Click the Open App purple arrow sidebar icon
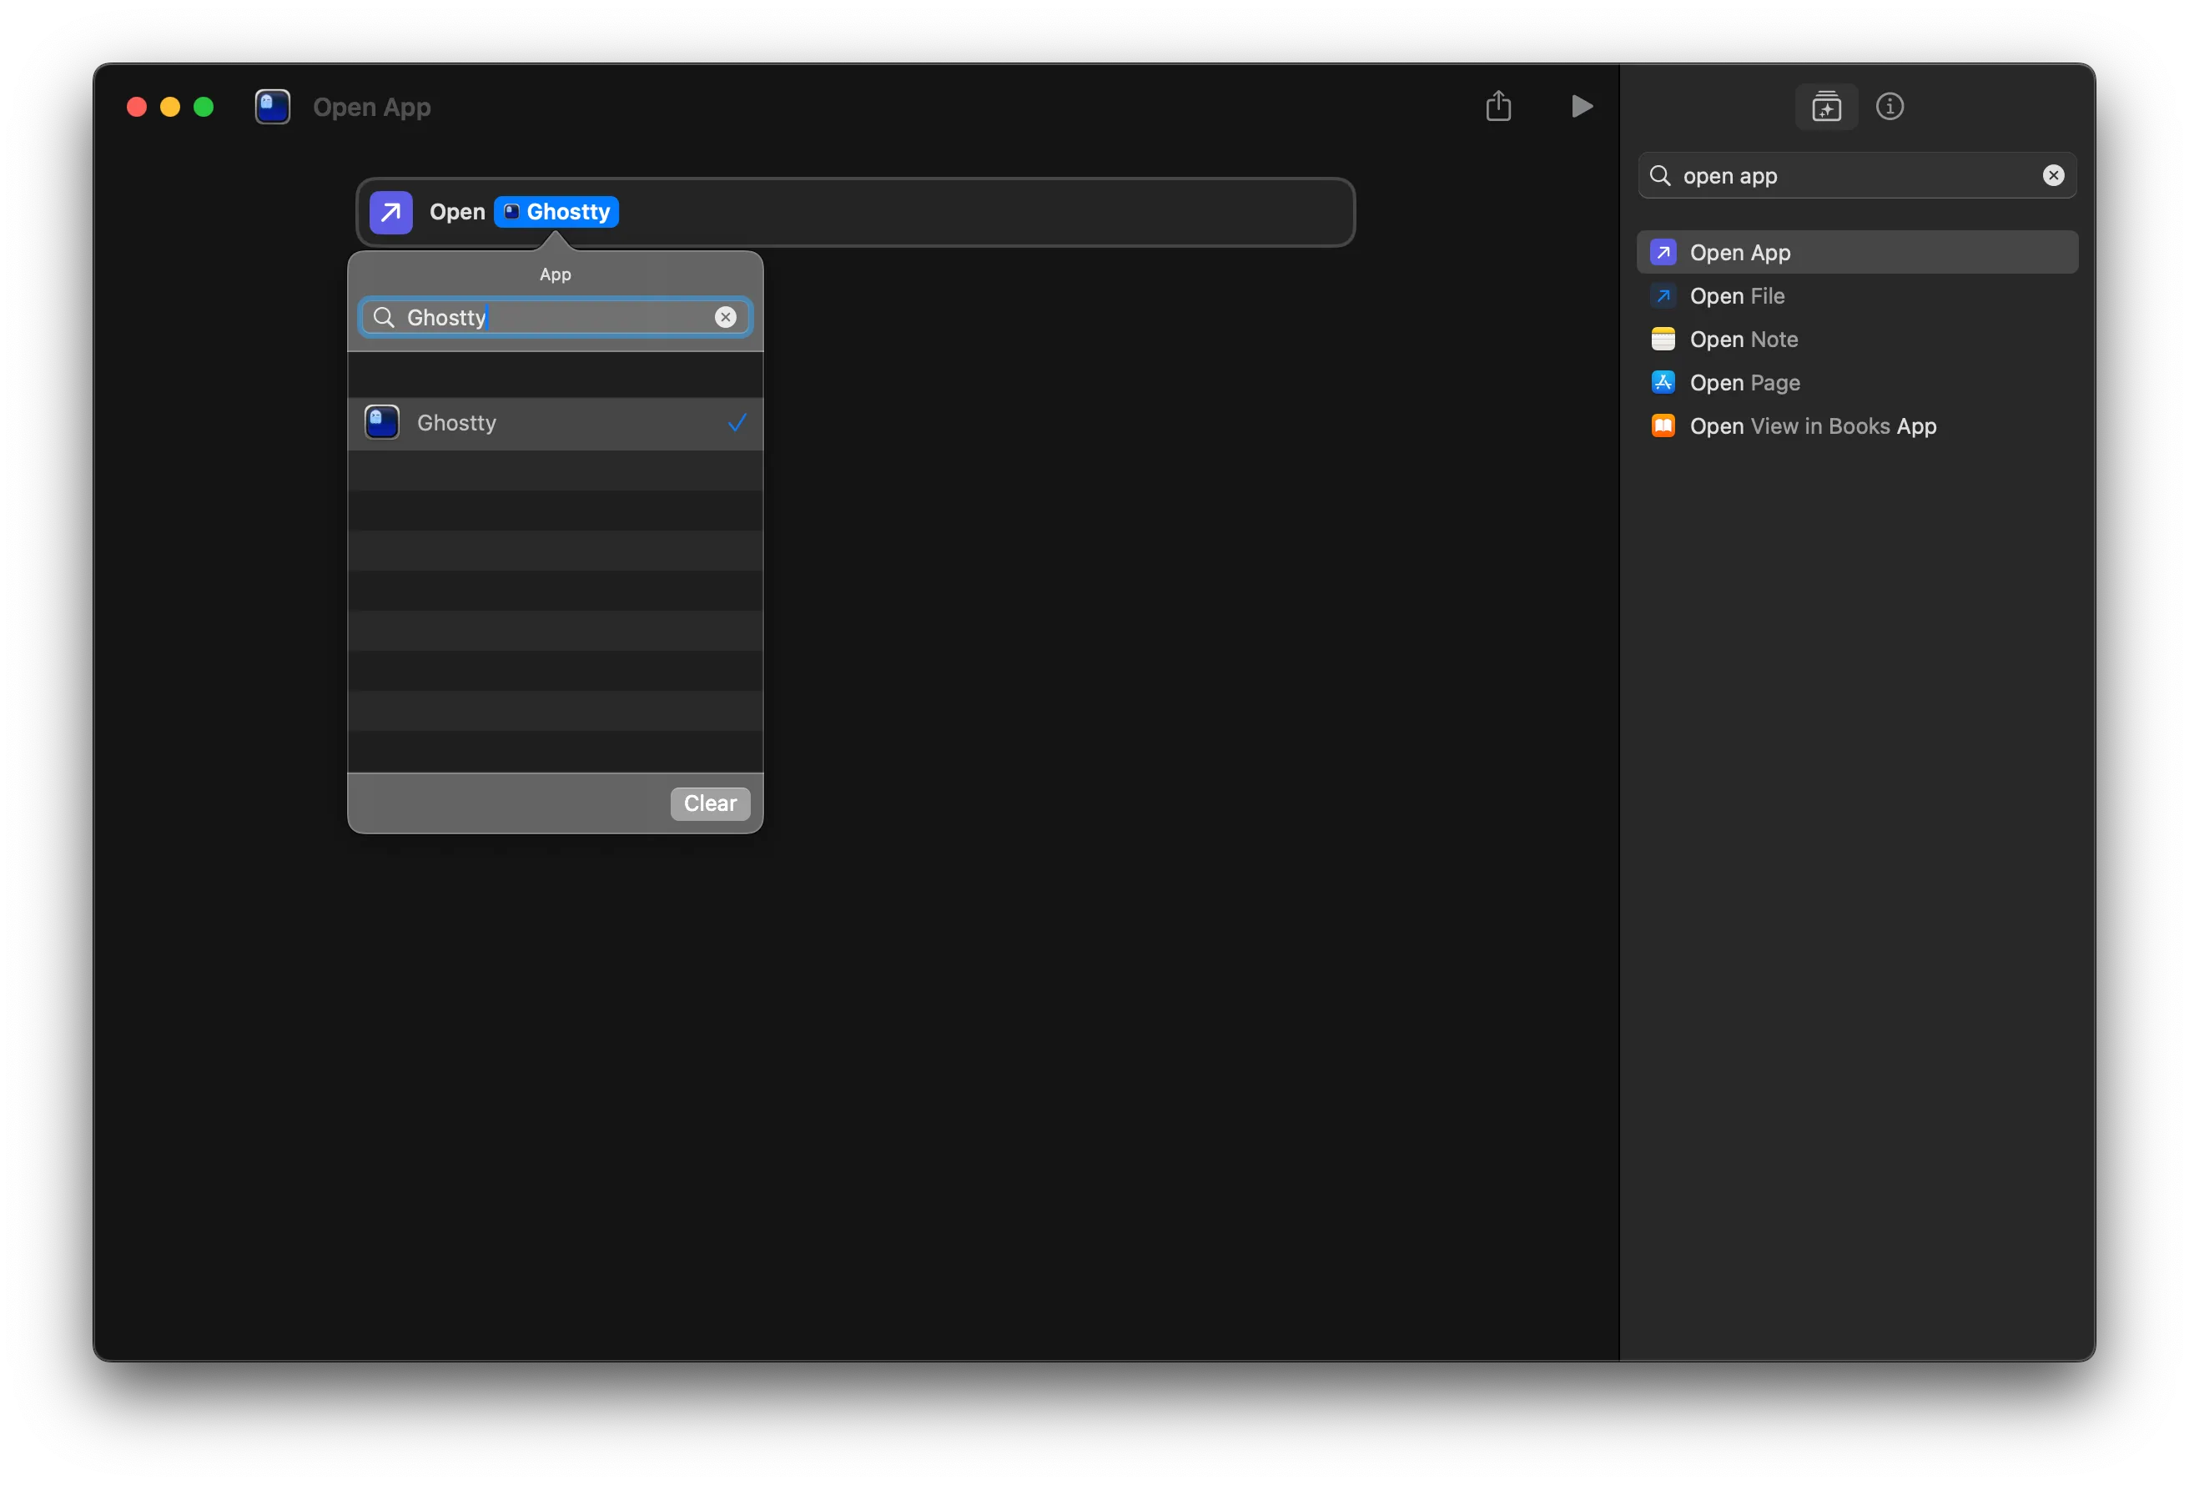This screenshot has height=1485, width=2189. (1663, 253)
